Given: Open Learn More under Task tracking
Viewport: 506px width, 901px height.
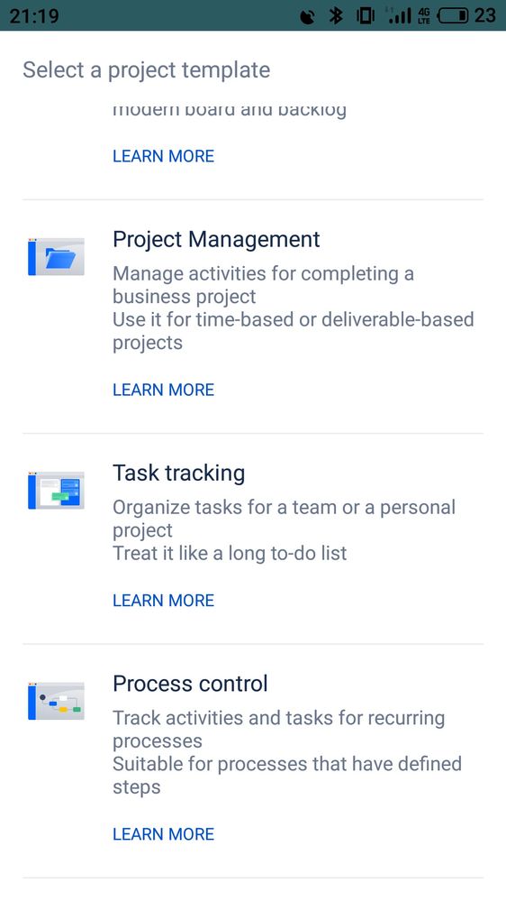Looking at the screenshot, I should tap(164, 601).
